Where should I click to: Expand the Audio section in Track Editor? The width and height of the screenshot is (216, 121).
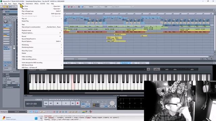pos(4,76)
